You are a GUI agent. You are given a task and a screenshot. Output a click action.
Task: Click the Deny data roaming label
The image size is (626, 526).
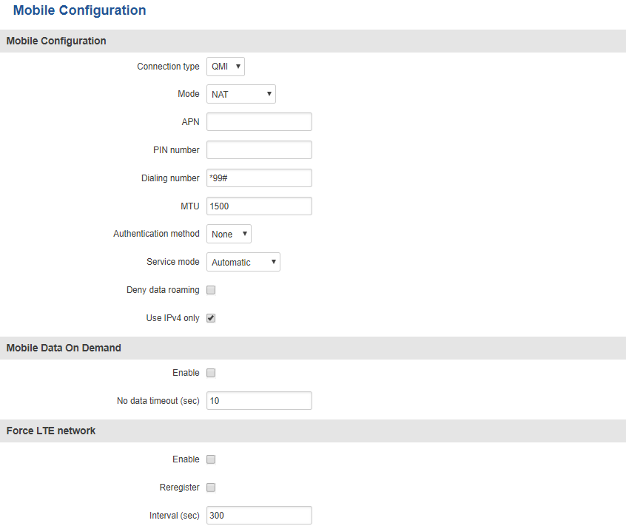tap(163, 290)
